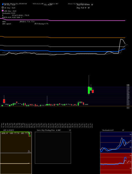Image resolution: width=132 pixels, height=174 pixels.
Task: Click the magenta 200 Day EMA legend swatch
Action: (x=3, y=11)
